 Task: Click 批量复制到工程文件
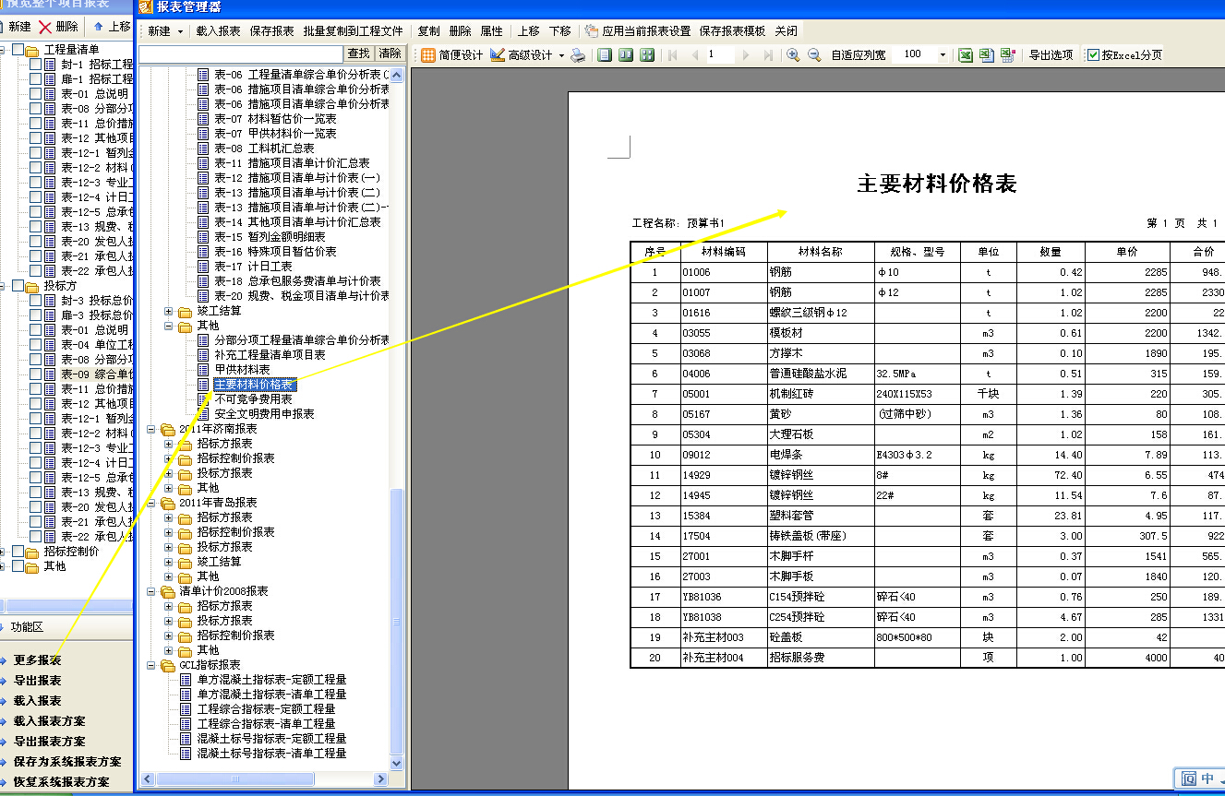point(353,31)
